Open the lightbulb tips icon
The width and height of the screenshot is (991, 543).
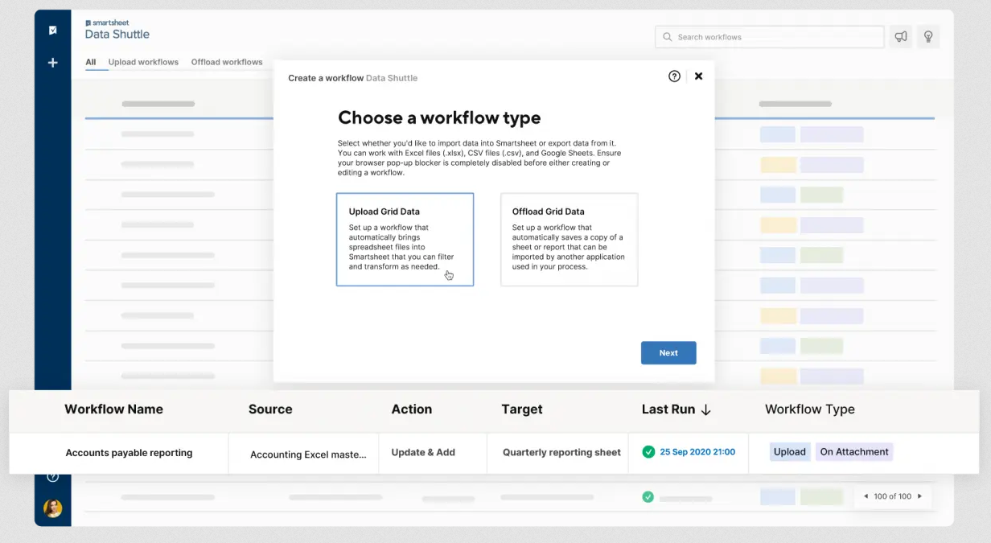tap(928, 36)
